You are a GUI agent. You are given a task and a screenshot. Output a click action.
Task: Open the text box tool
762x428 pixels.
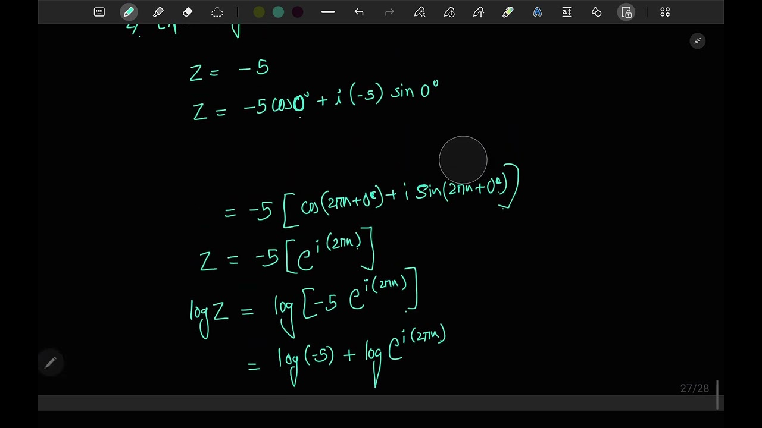click(x=567, y=12)
